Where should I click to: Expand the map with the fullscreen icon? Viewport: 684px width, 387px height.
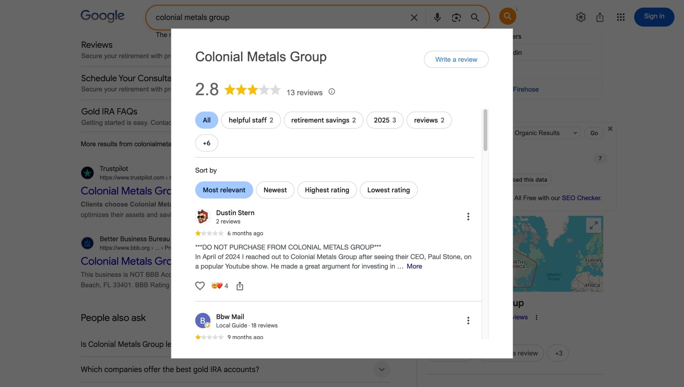coord(594,225)
